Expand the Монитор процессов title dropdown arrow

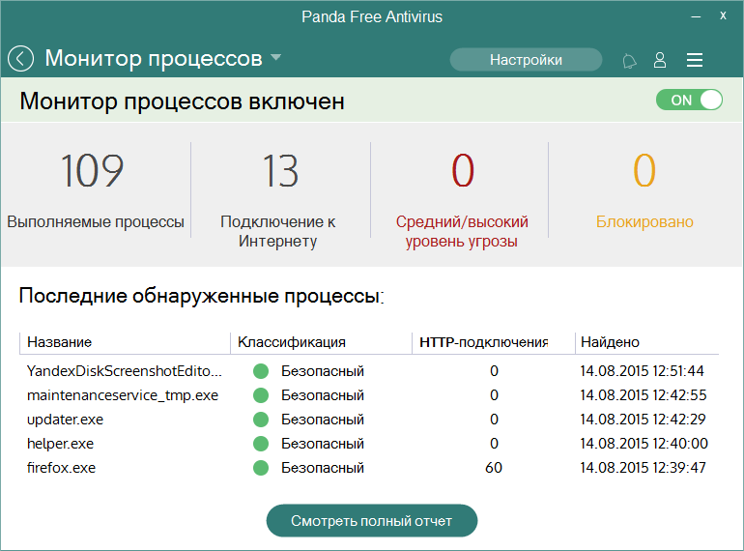(x=275, y=58)
